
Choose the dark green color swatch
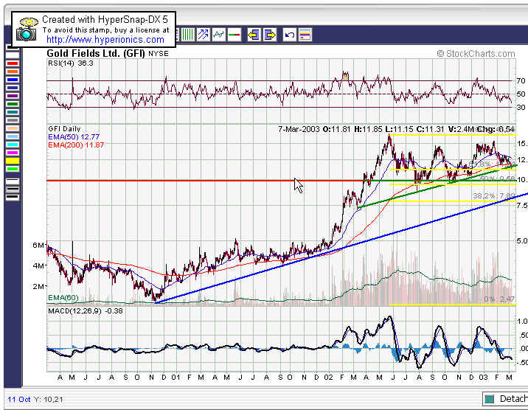[x=13, y=104]
